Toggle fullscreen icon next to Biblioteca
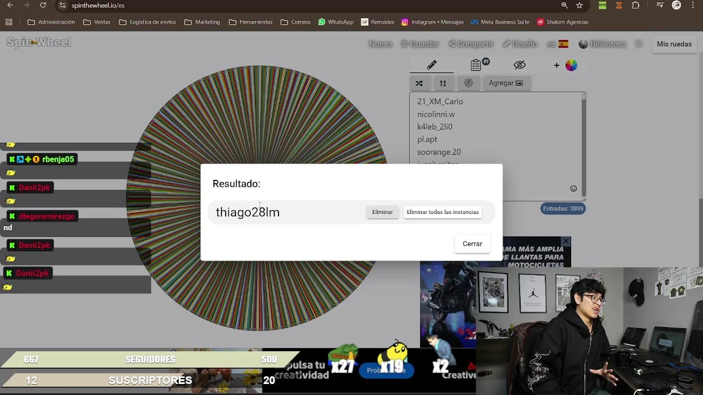 coord(638,44)
